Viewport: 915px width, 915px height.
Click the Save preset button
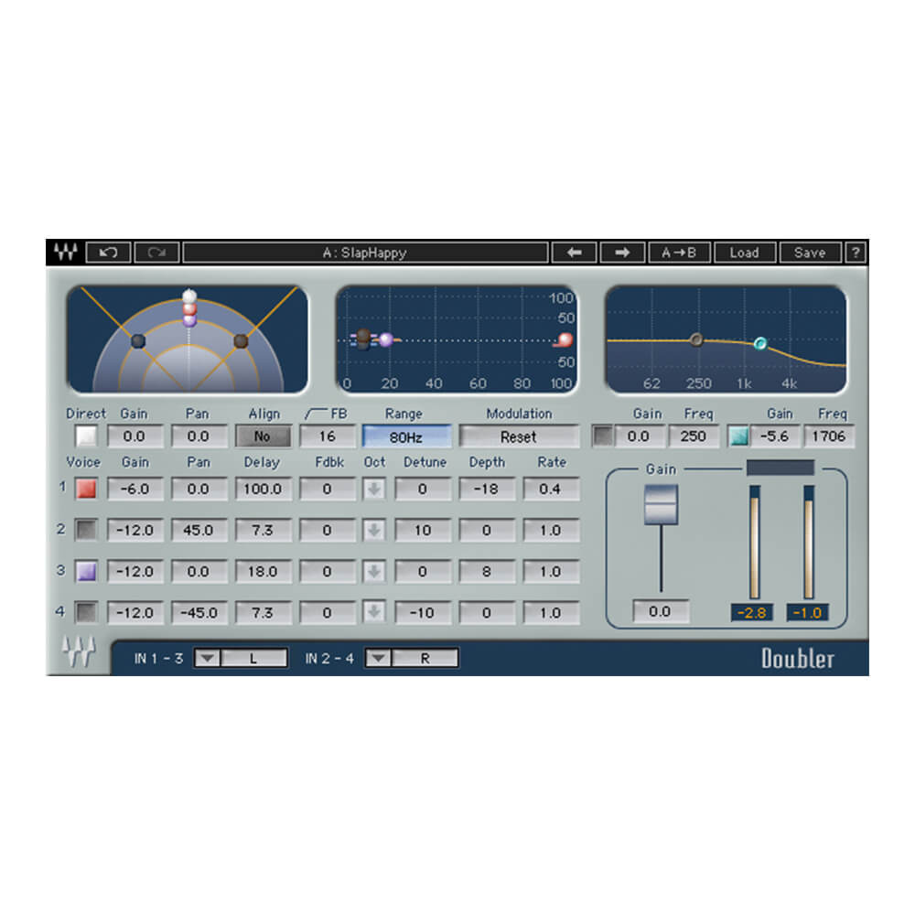(x=810, y=253)
